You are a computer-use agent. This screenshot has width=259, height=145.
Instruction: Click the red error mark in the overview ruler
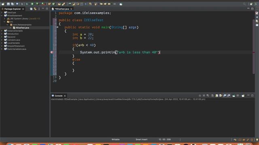coord(254,52)
